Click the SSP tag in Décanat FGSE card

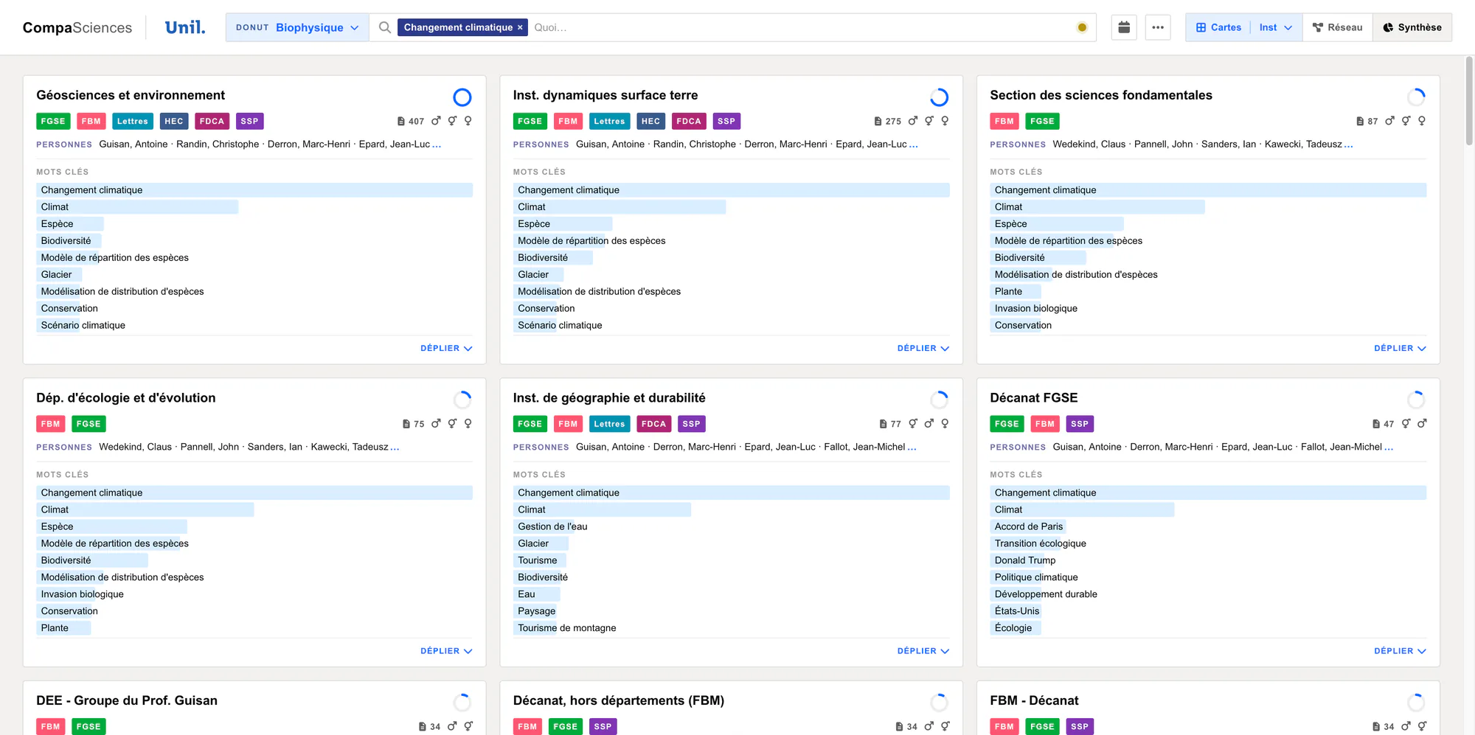coord(1080,424)
